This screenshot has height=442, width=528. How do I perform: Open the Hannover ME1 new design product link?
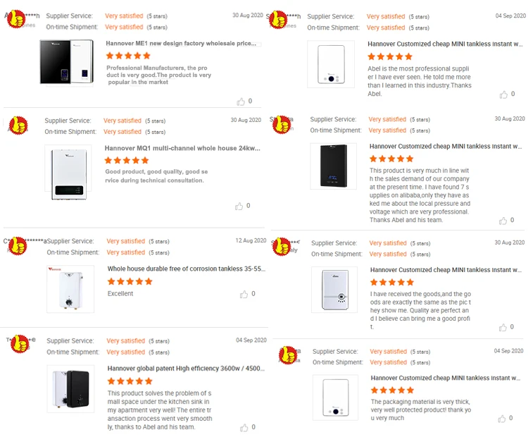click(x=182, y=44)
